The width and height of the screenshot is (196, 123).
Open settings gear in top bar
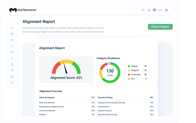coord(149,10)
